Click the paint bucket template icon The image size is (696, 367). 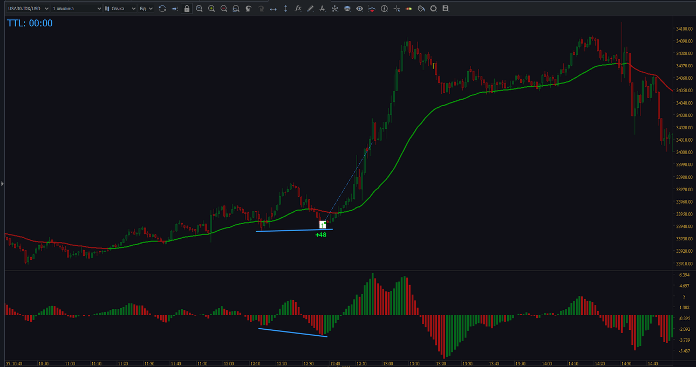[421, 9]
